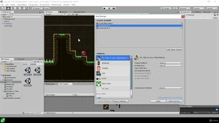
Task: Expand Cameras in Hierarchy
Action: point(3,24)
